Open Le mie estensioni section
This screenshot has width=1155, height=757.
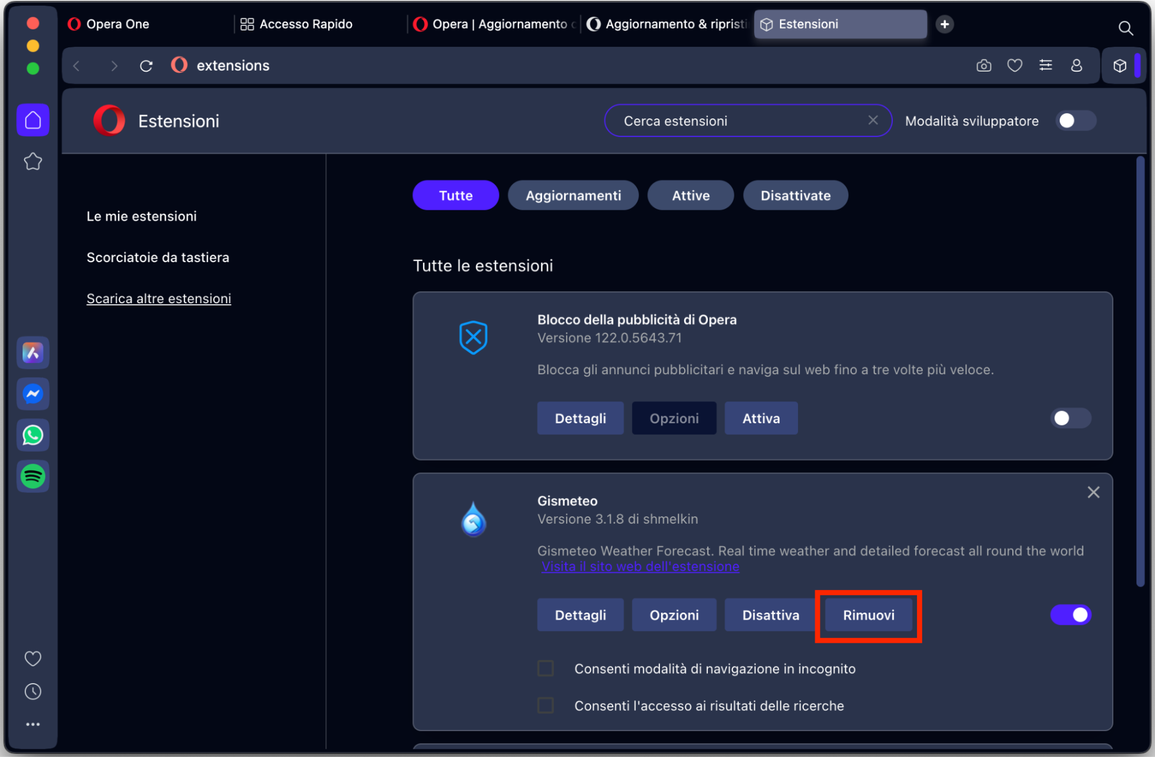click(x=142, y=216)
